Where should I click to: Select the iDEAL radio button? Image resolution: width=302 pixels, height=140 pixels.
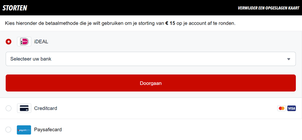[9, 42]
